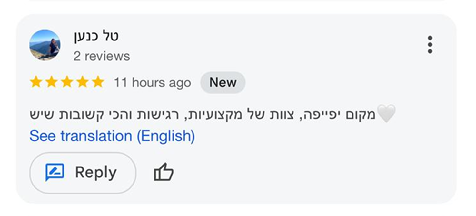Click the "2 reviews" count text
476x216 pixels.
[x=102, y=56]
